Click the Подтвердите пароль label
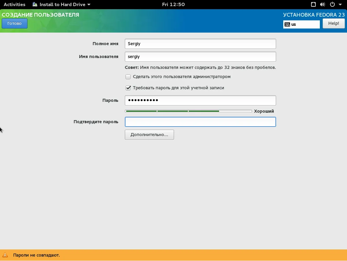Viewport: 347px width, 261px height. [96, 122]
